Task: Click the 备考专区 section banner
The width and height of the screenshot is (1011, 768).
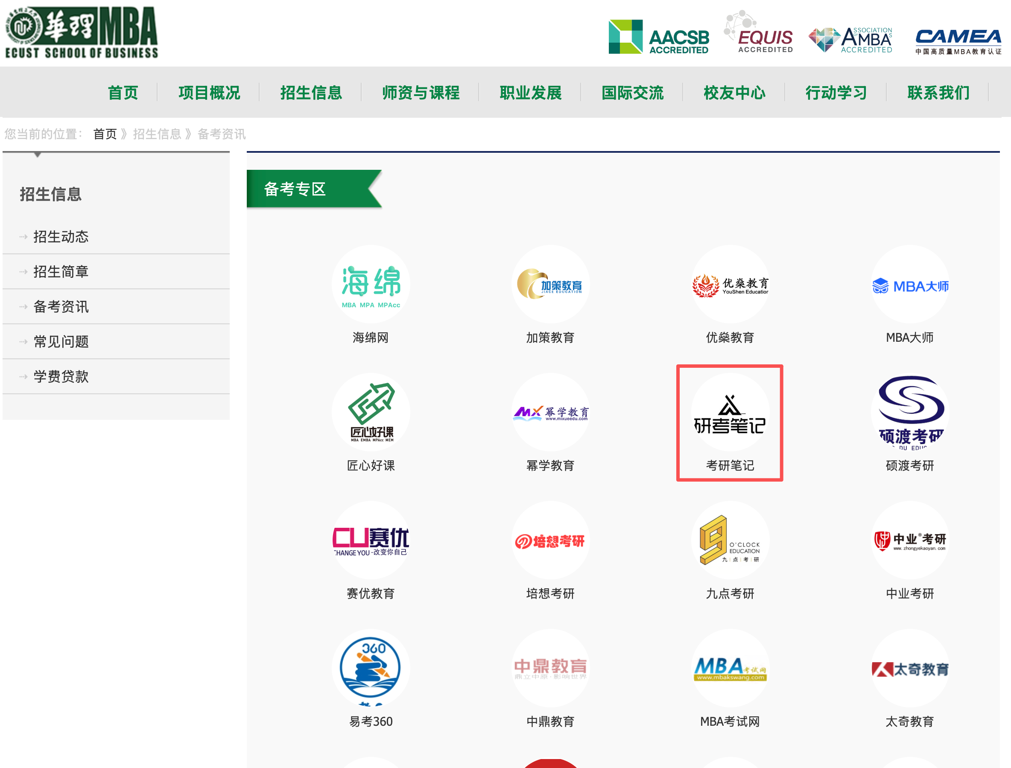Action: click(x=314, y=189)
